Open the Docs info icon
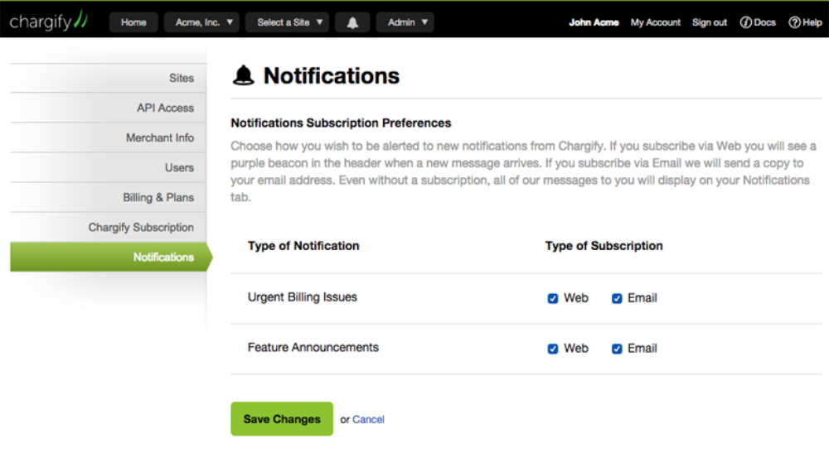 coord(745,22)
